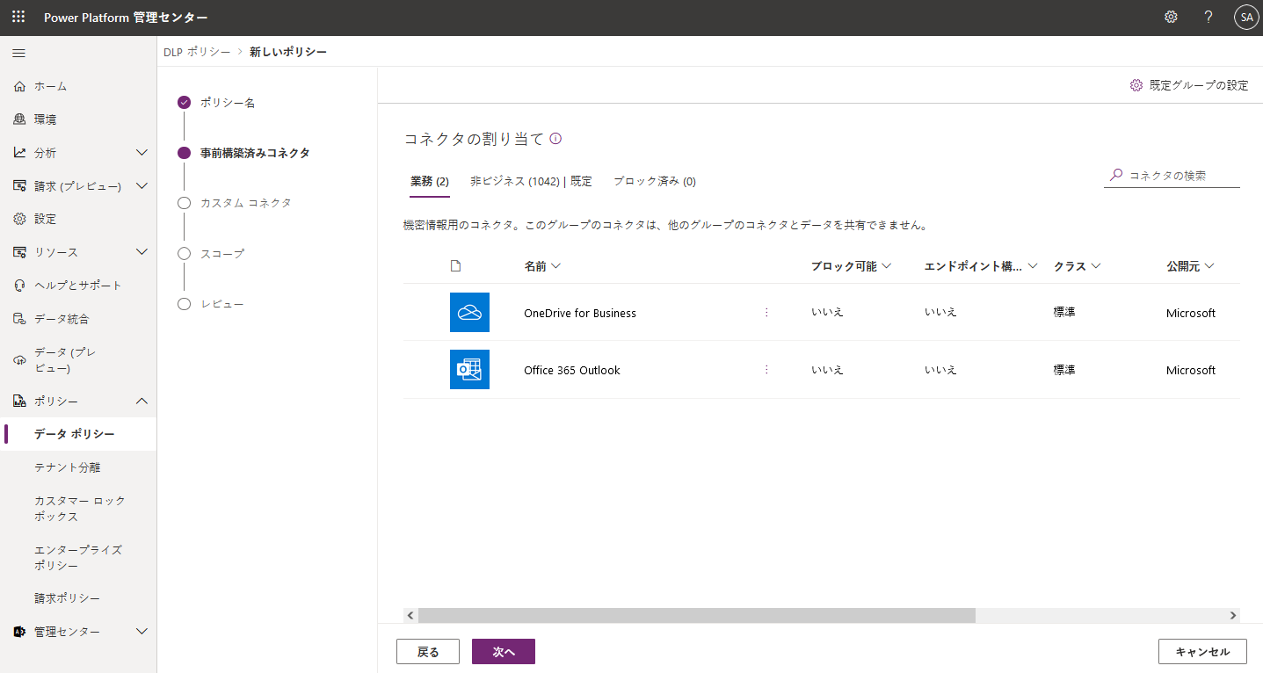
Task: Click the 戻る button
Action: [428, 652]
